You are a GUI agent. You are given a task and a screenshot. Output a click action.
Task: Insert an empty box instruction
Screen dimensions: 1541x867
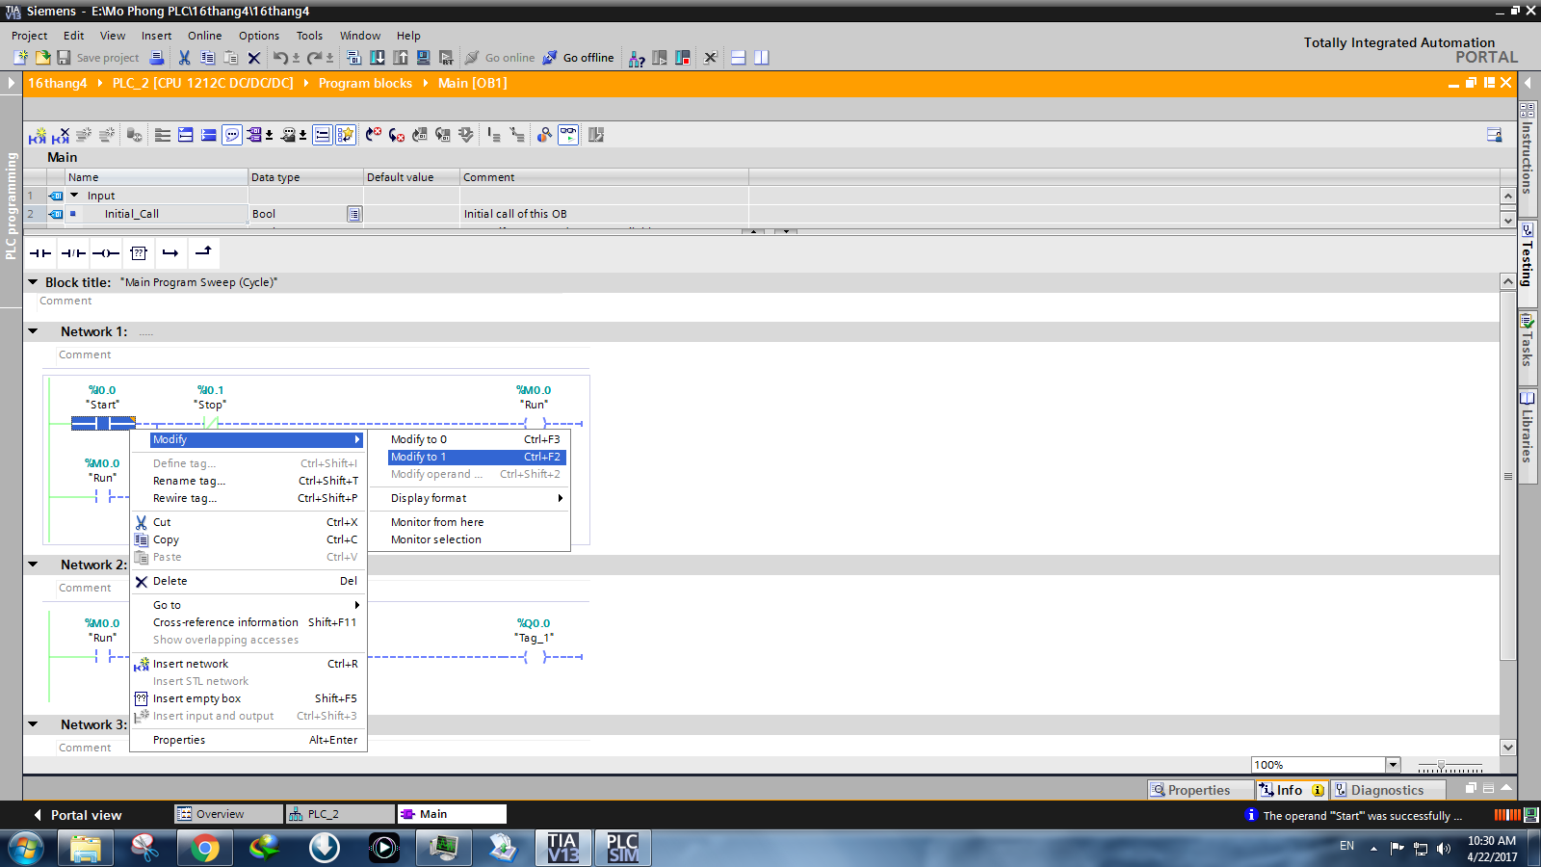pyautogui.click(x=139, y=253)
